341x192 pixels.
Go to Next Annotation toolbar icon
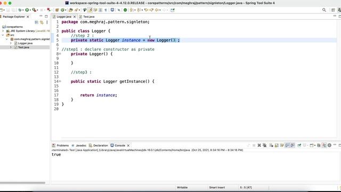point(131,10)
